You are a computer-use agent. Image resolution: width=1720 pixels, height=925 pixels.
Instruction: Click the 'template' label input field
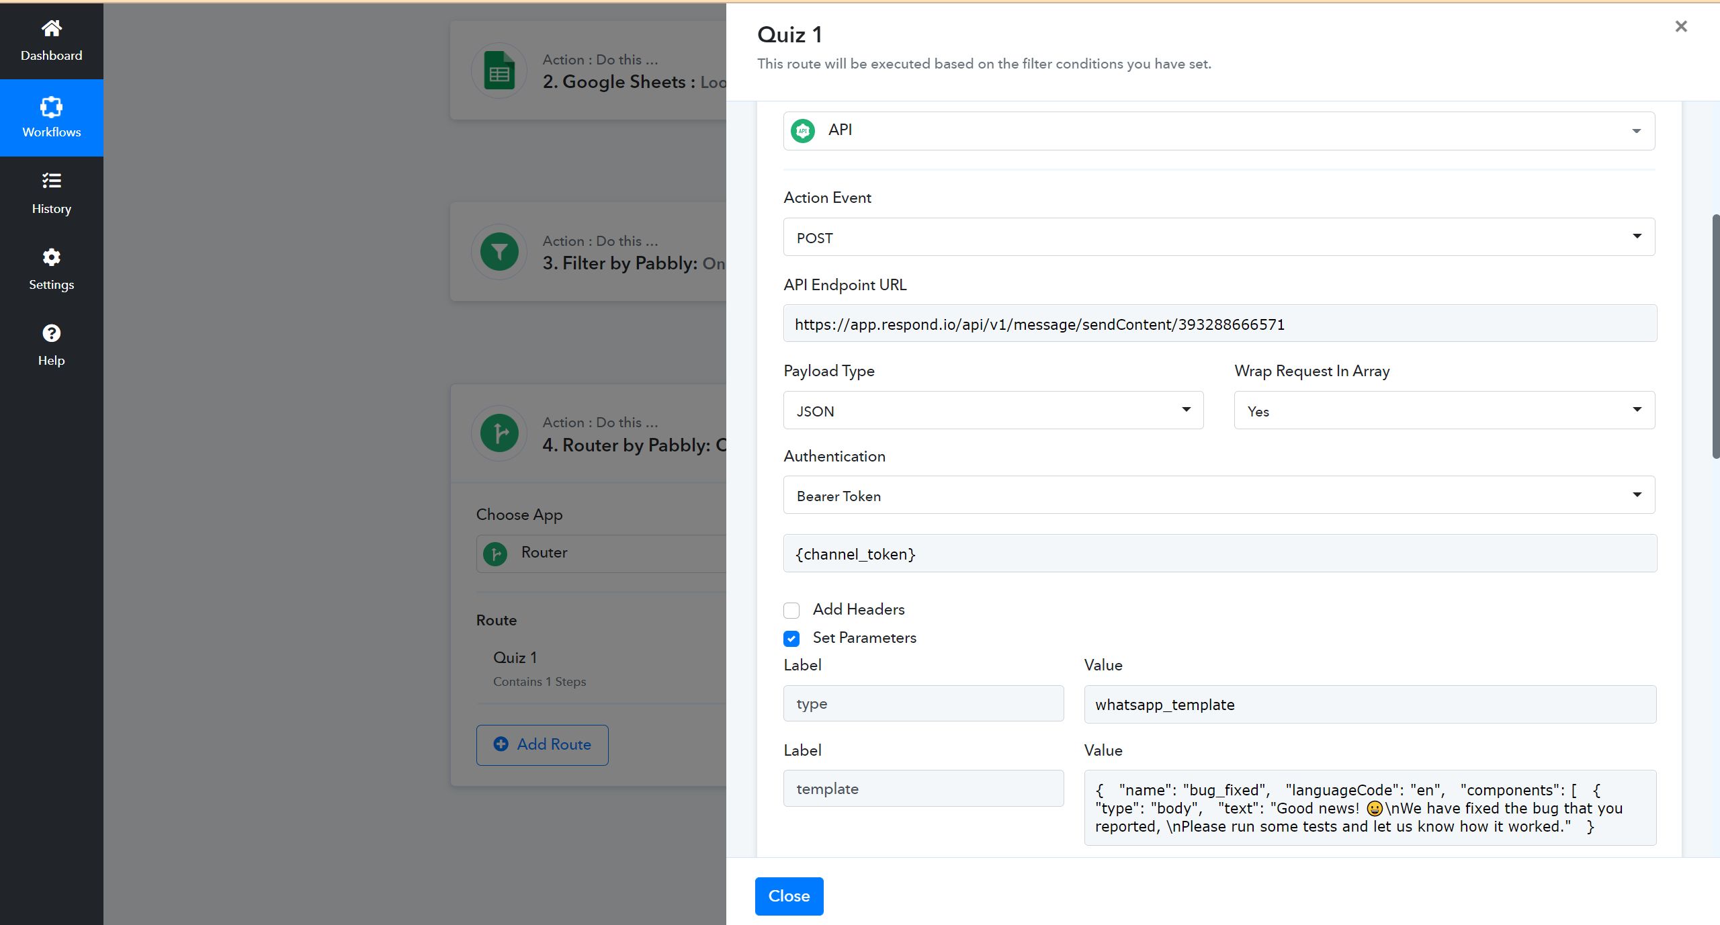[924, 789]
